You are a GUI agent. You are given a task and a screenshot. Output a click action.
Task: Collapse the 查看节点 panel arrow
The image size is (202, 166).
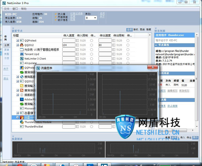coord(13,28)
